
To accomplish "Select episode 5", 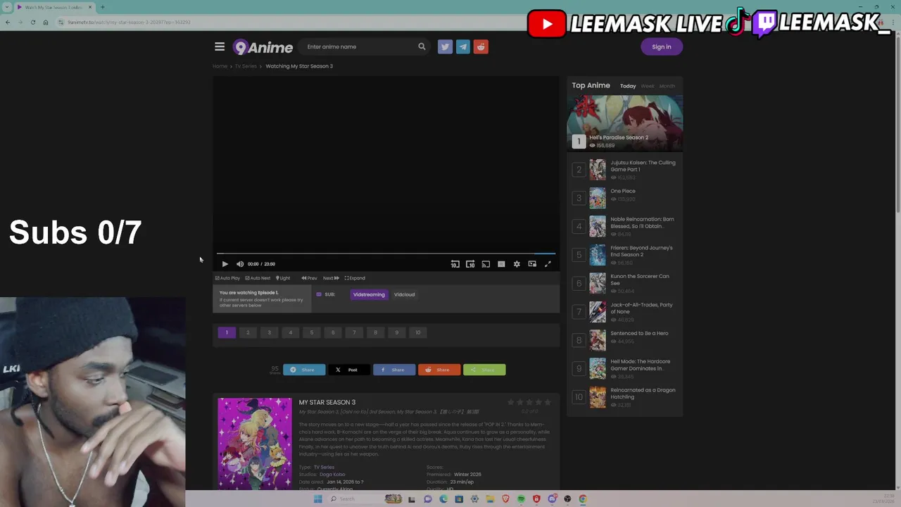I will pos(312,332).
